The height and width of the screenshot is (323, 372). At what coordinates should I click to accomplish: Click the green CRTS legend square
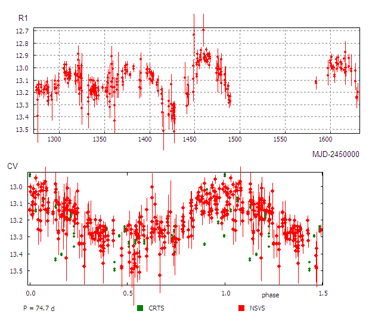pos(140,308)
